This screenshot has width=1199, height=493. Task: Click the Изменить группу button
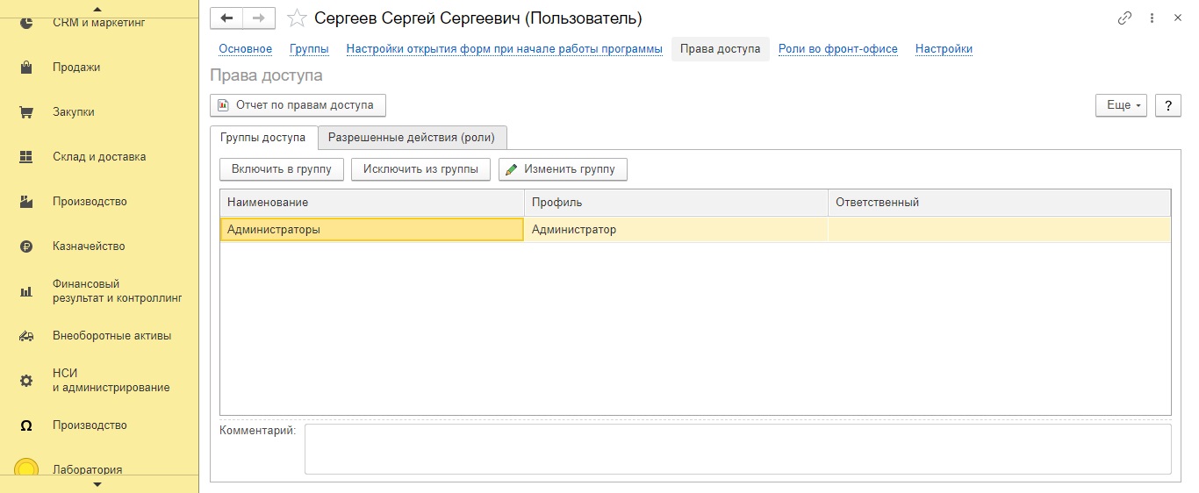coord(563,169)
